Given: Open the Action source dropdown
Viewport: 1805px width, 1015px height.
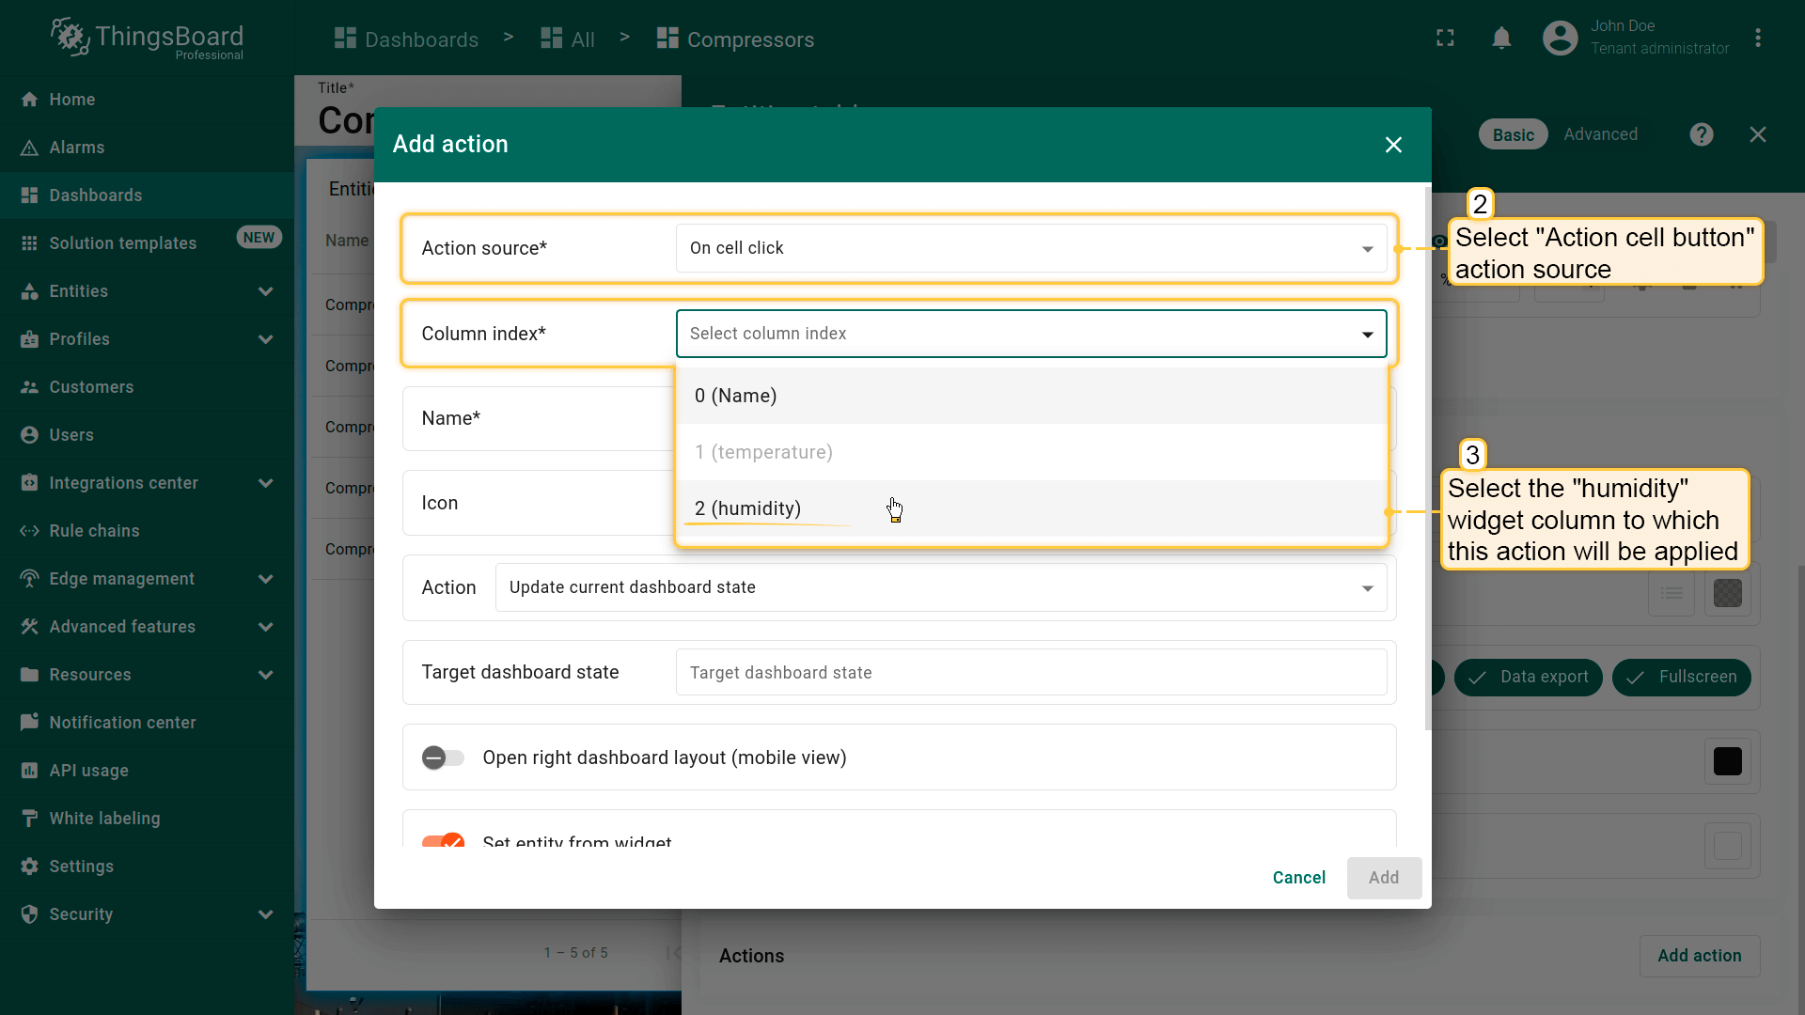Looking at the screenshot, I should coord(1030,248).
